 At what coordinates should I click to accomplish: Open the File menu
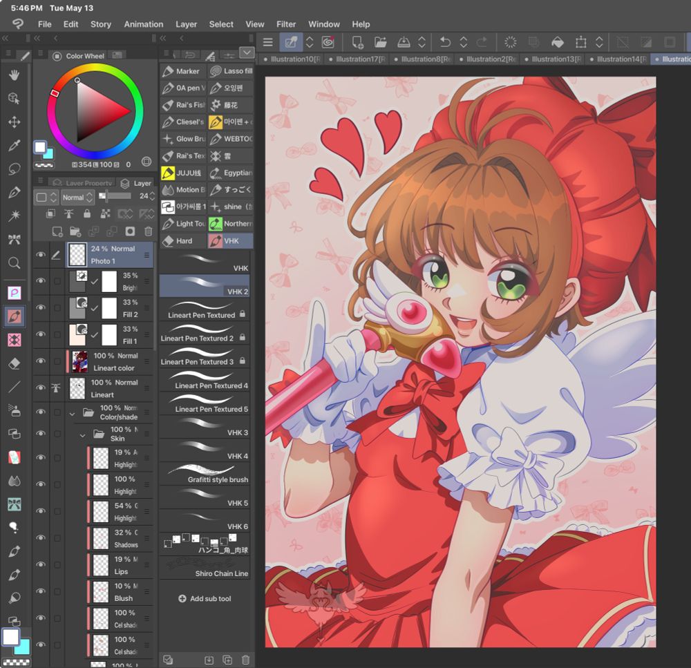[x=44, y=24]
